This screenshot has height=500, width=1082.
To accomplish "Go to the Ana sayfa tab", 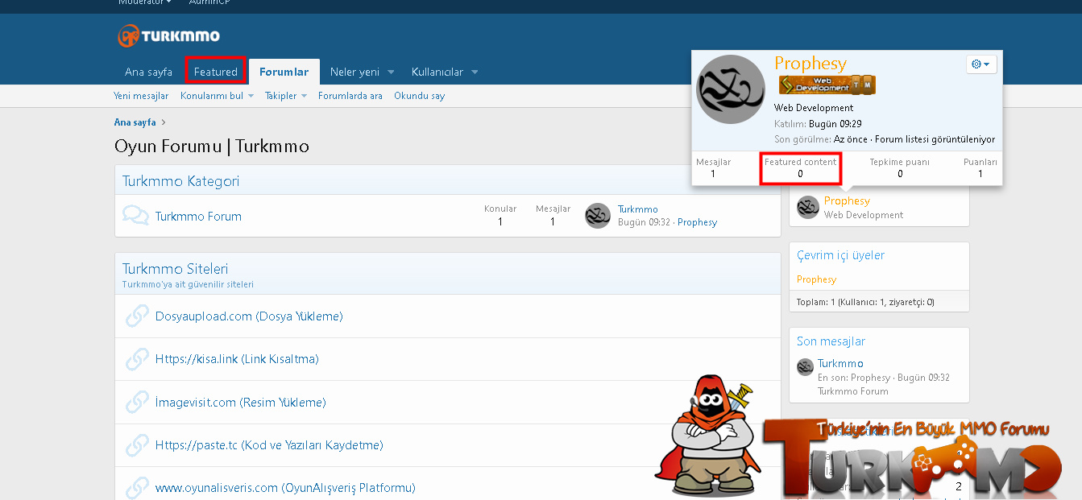I will (148, 72).
